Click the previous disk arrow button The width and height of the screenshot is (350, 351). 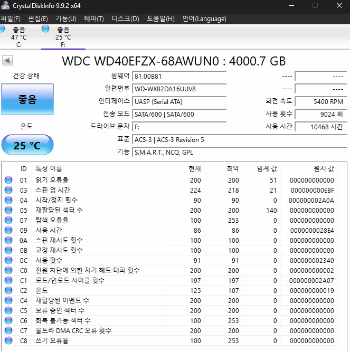7,61
